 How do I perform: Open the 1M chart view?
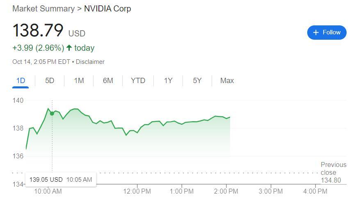79,81
